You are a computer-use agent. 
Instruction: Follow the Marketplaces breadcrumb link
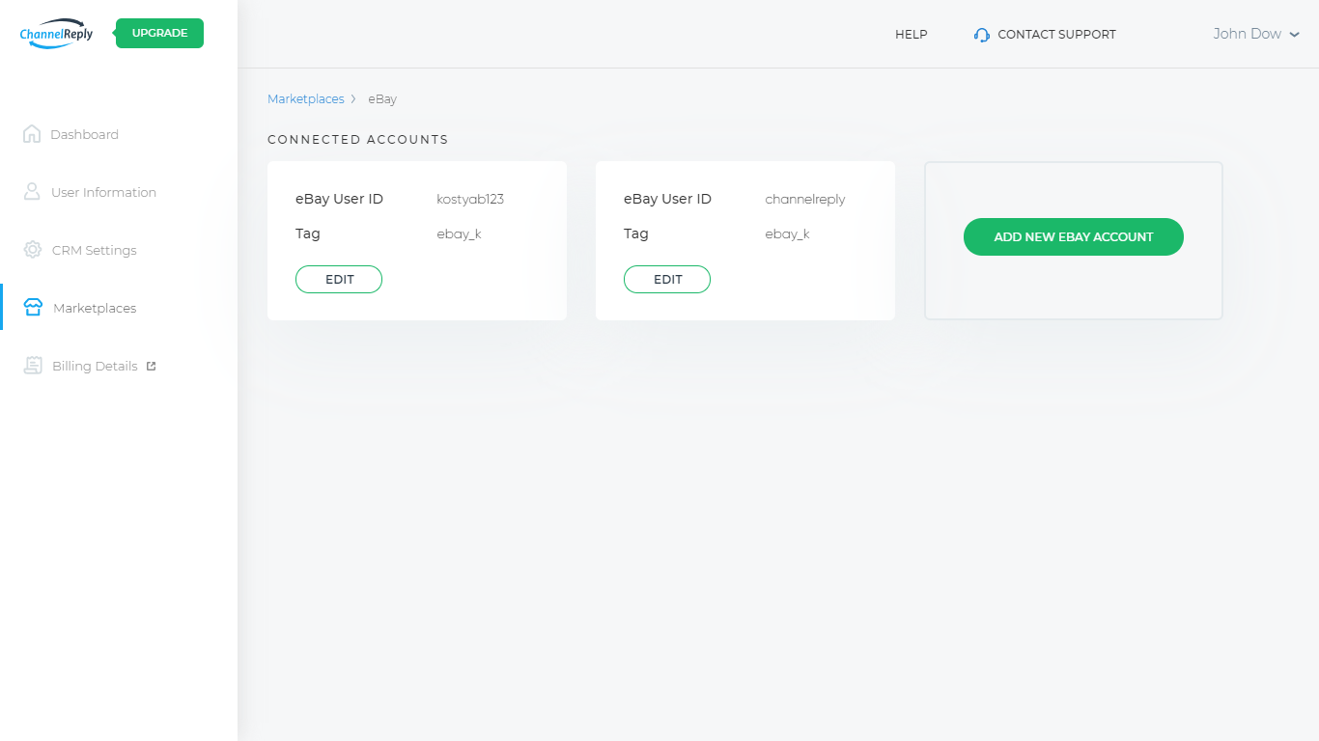[306, 99]
